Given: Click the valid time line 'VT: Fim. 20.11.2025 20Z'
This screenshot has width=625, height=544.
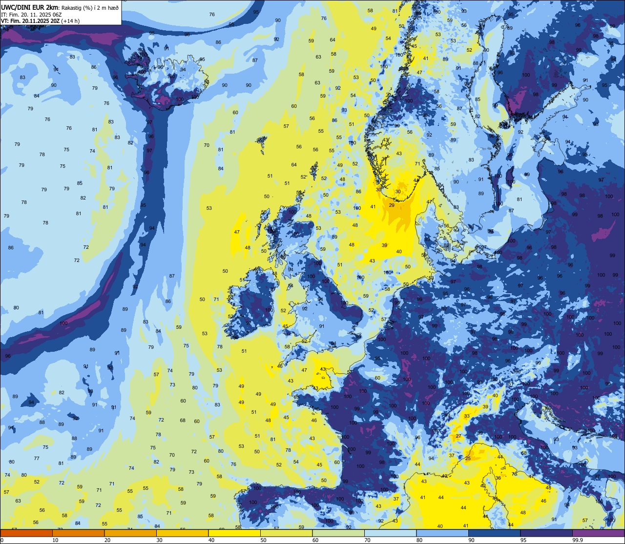Looking at the screenshot, I should click(30, 21).
